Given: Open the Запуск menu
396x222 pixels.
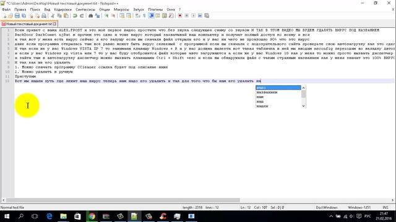Looking at the screenshot, I should click(x=139, y=9).
